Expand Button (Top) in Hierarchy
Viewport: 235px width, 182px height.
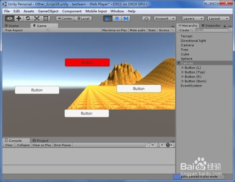point(182,72)
